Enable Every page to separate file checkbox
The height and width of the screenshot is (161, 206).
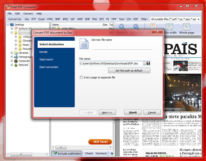point(81,77)
